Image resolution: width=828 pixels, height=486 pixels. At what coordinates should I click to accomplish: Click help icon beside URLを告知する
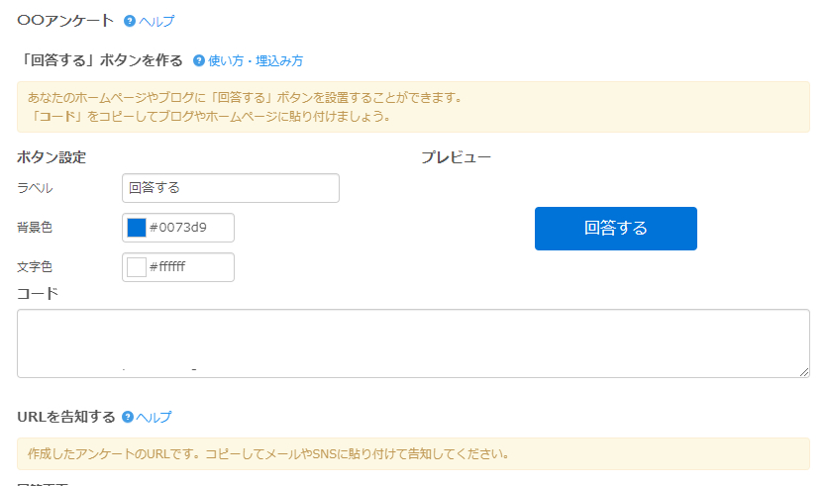[x=127, y=417]
